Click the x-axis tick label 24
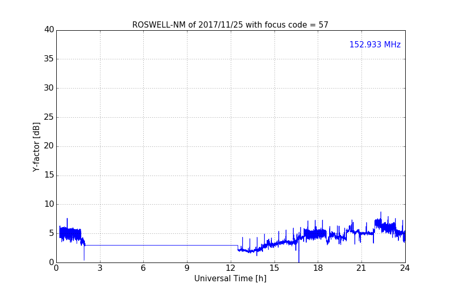Image resolution: width=450 pixels, height=300 pixels. [405, 268]
